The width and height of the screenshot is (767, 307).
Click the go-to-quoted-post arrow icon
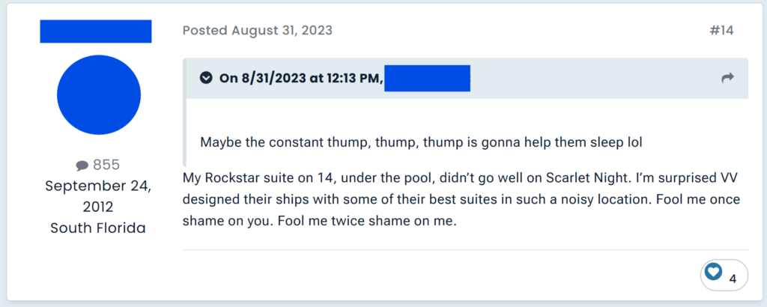(x=727, y=78)
